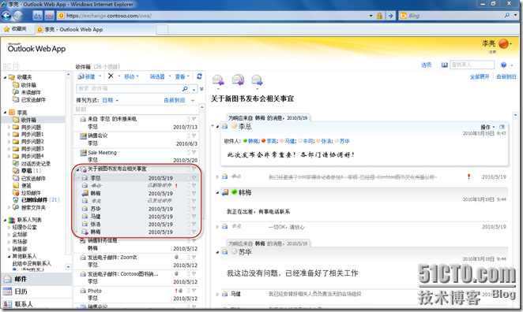Click the Reply icon in reading pane

[218, 80]
